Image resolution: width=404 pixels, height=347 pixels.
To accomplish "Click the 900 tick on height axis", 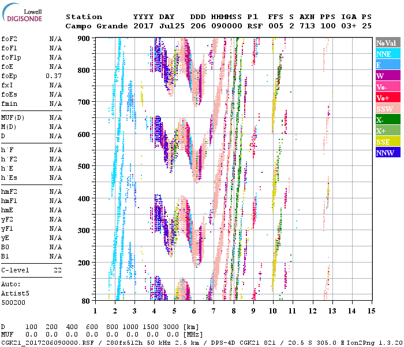I will coord(84,38).
